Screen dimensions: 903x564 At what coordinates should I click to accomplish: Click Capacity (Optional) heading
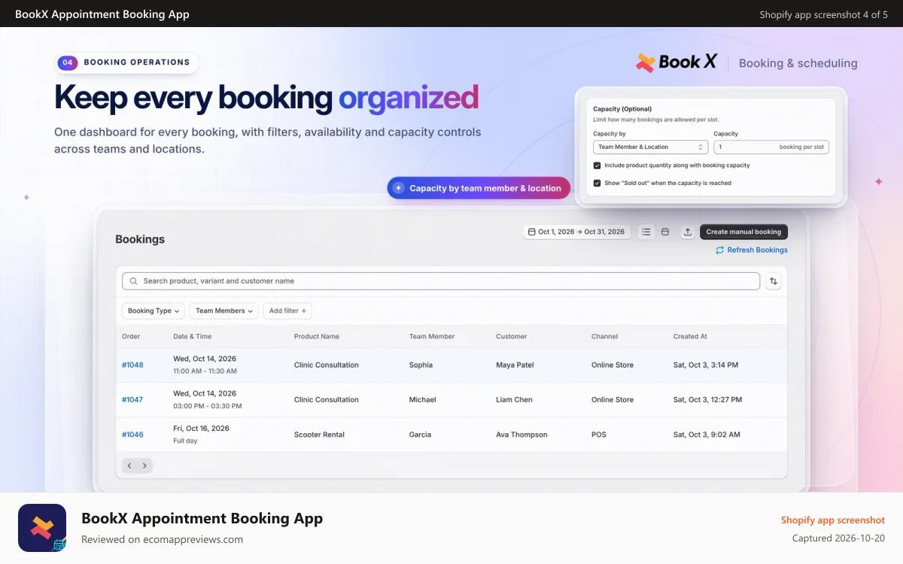[622, 109]
